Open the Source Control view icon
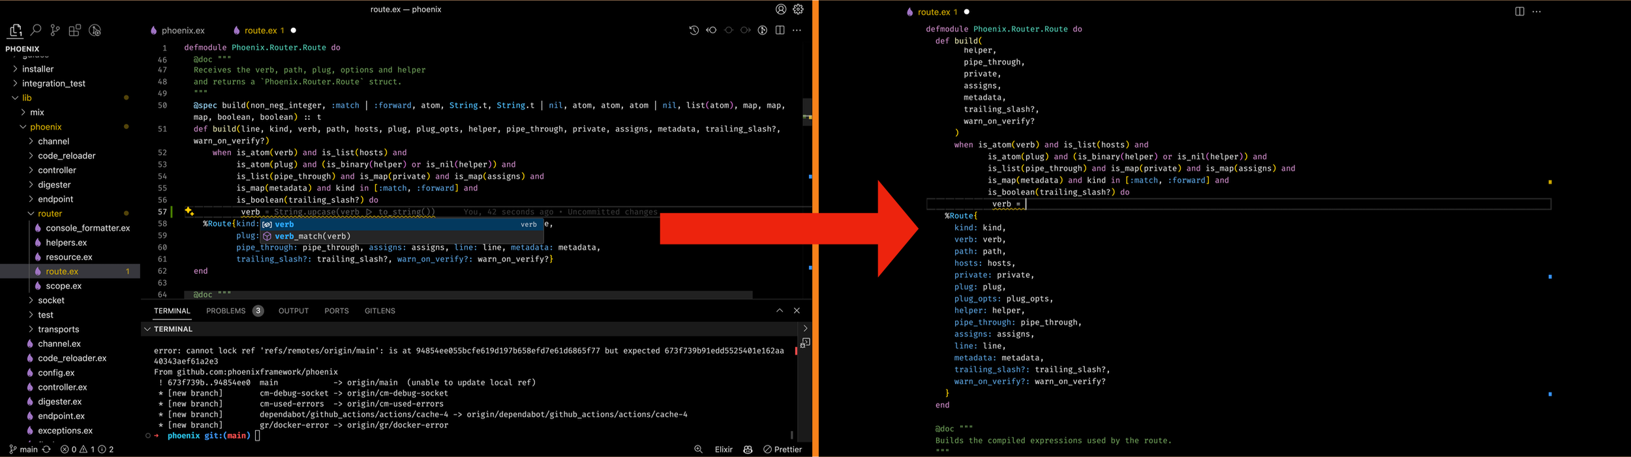 click(55, 31)
